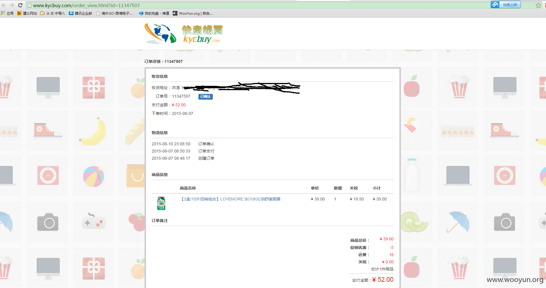Click the 订单备注 section heading

click(160, 221)
